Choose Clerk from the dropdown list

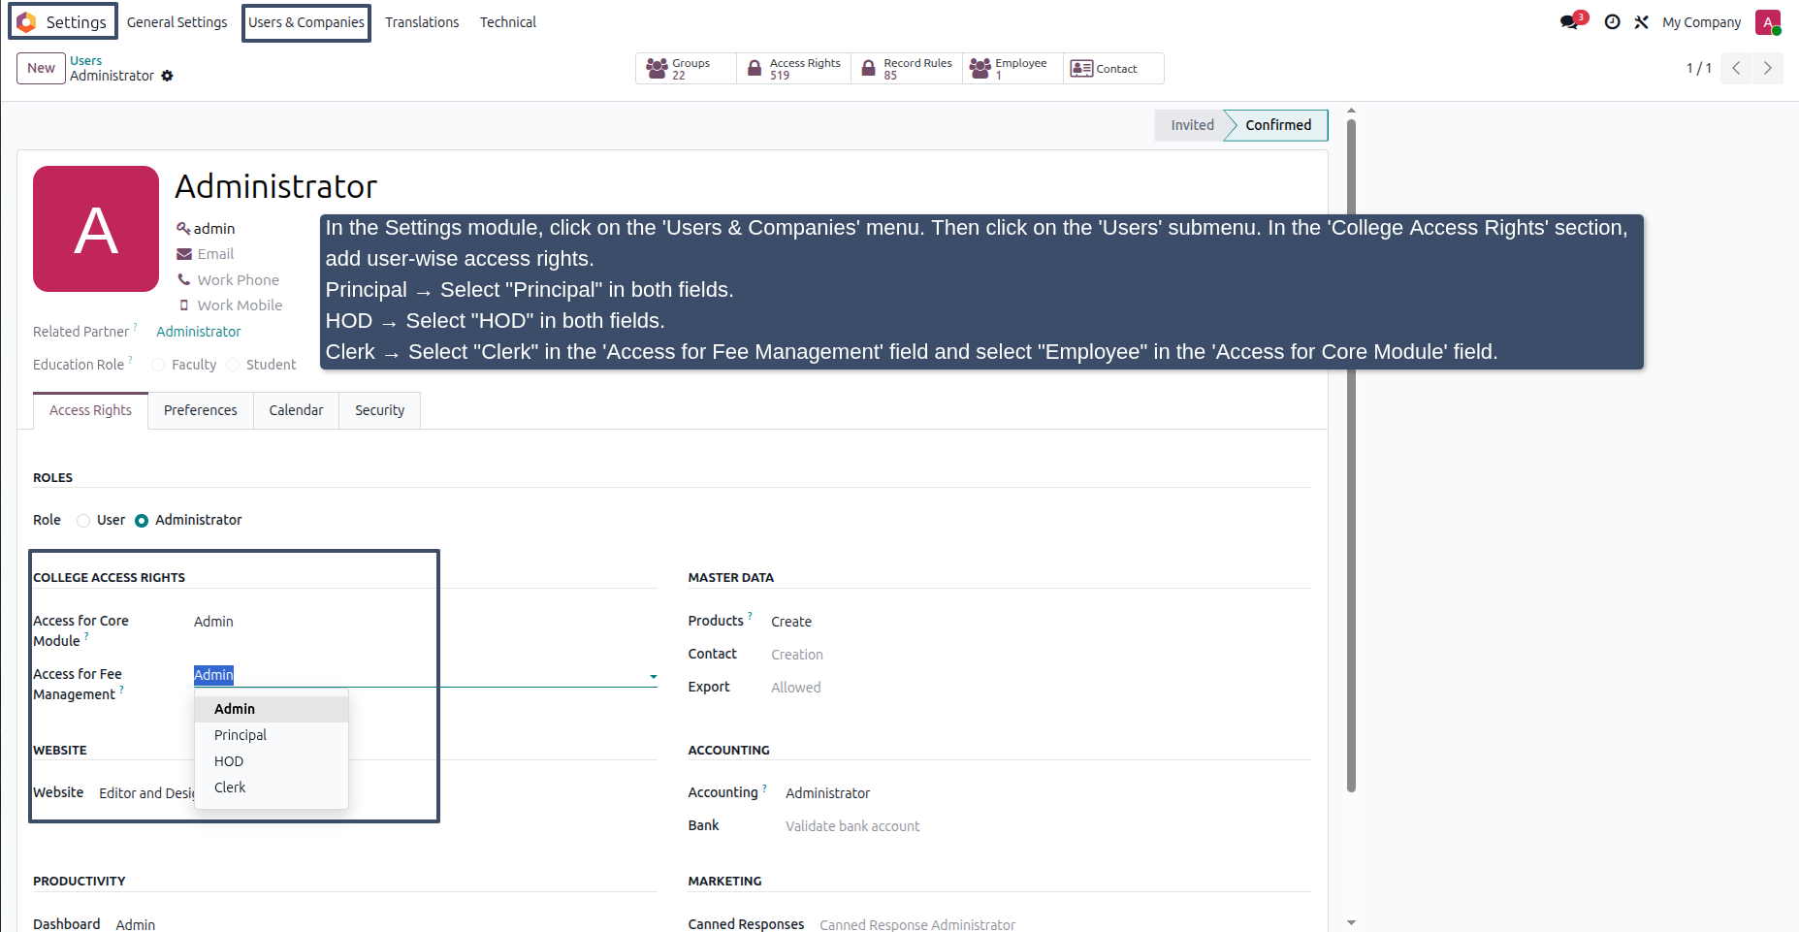(x=272, y=787)
